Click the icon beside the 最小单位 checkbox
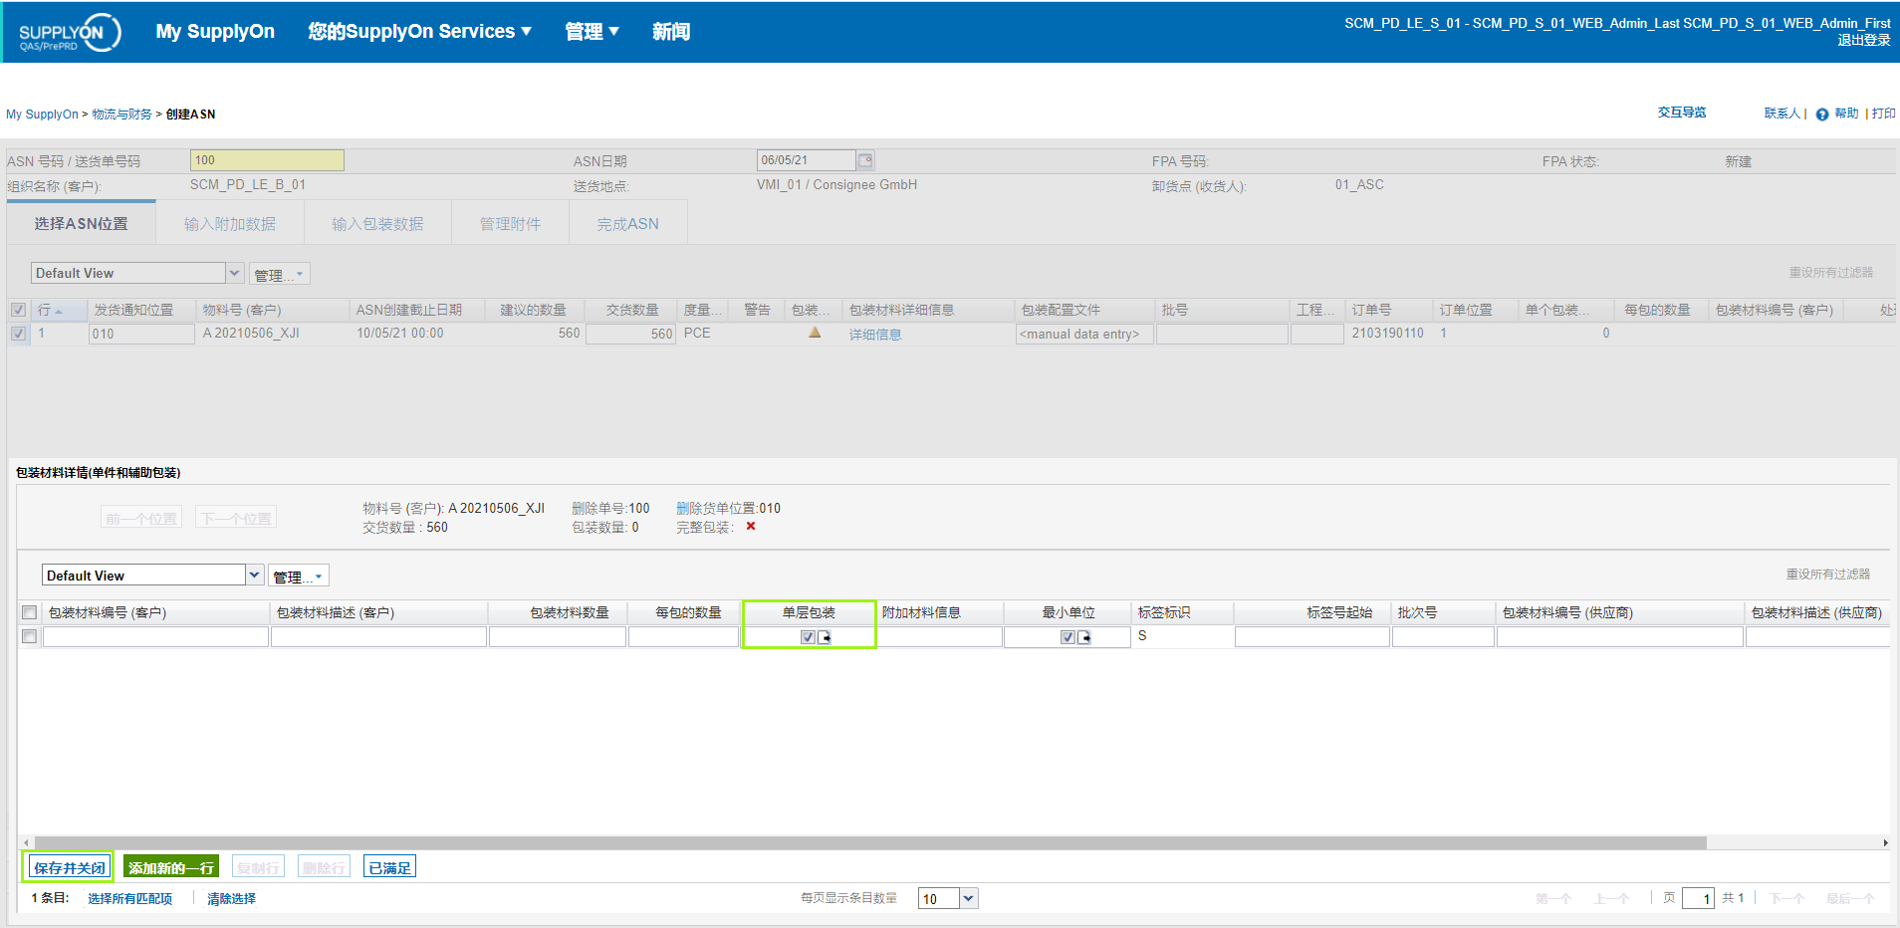Screen dimensions: 1900x928 1084,637
